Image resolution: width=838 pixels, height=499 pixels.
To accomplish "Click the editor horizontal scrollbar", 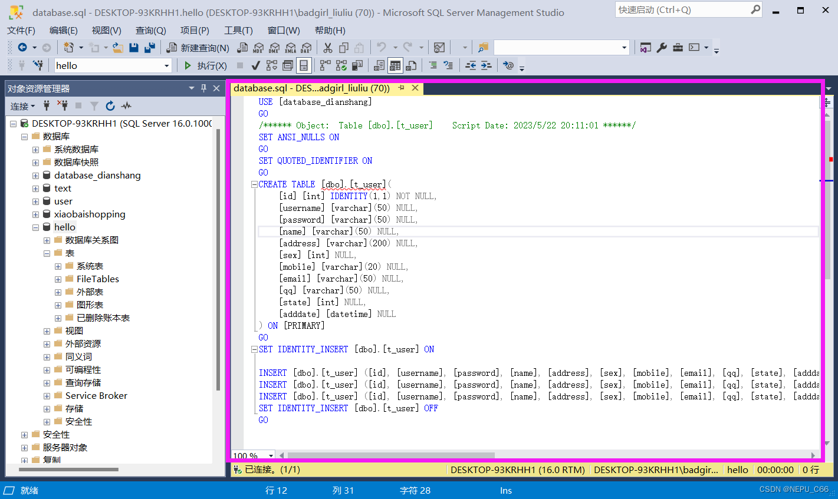I will pyautogui.click(x=390, y=455).
